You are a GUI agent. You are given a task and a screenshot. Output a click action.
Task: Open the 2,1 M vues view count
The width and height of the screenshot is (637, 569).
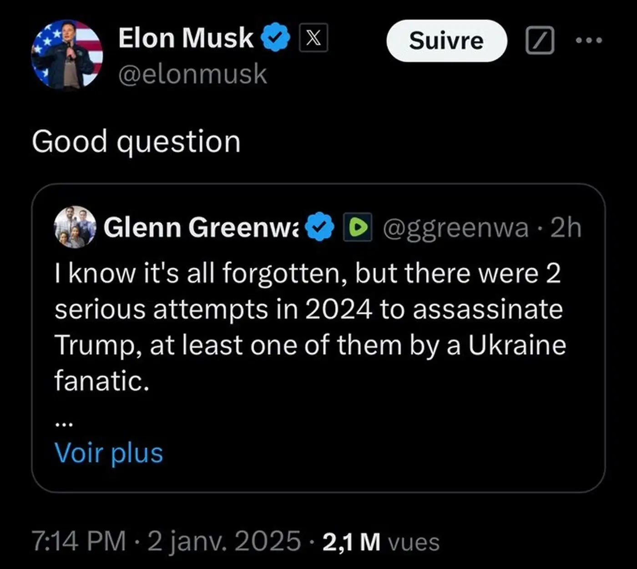(381, 542)
